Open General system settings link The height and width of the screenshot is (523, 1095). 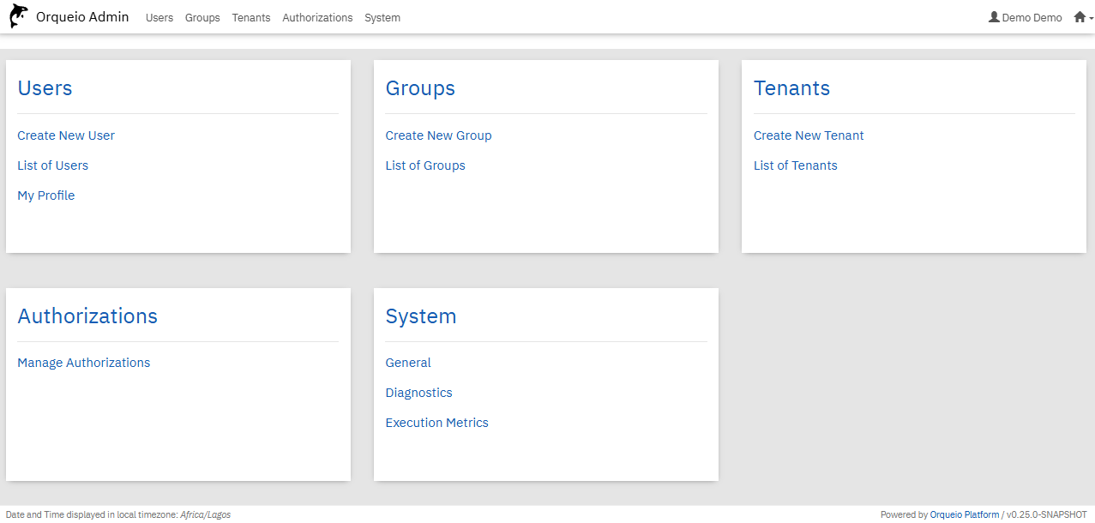point(408,363)
